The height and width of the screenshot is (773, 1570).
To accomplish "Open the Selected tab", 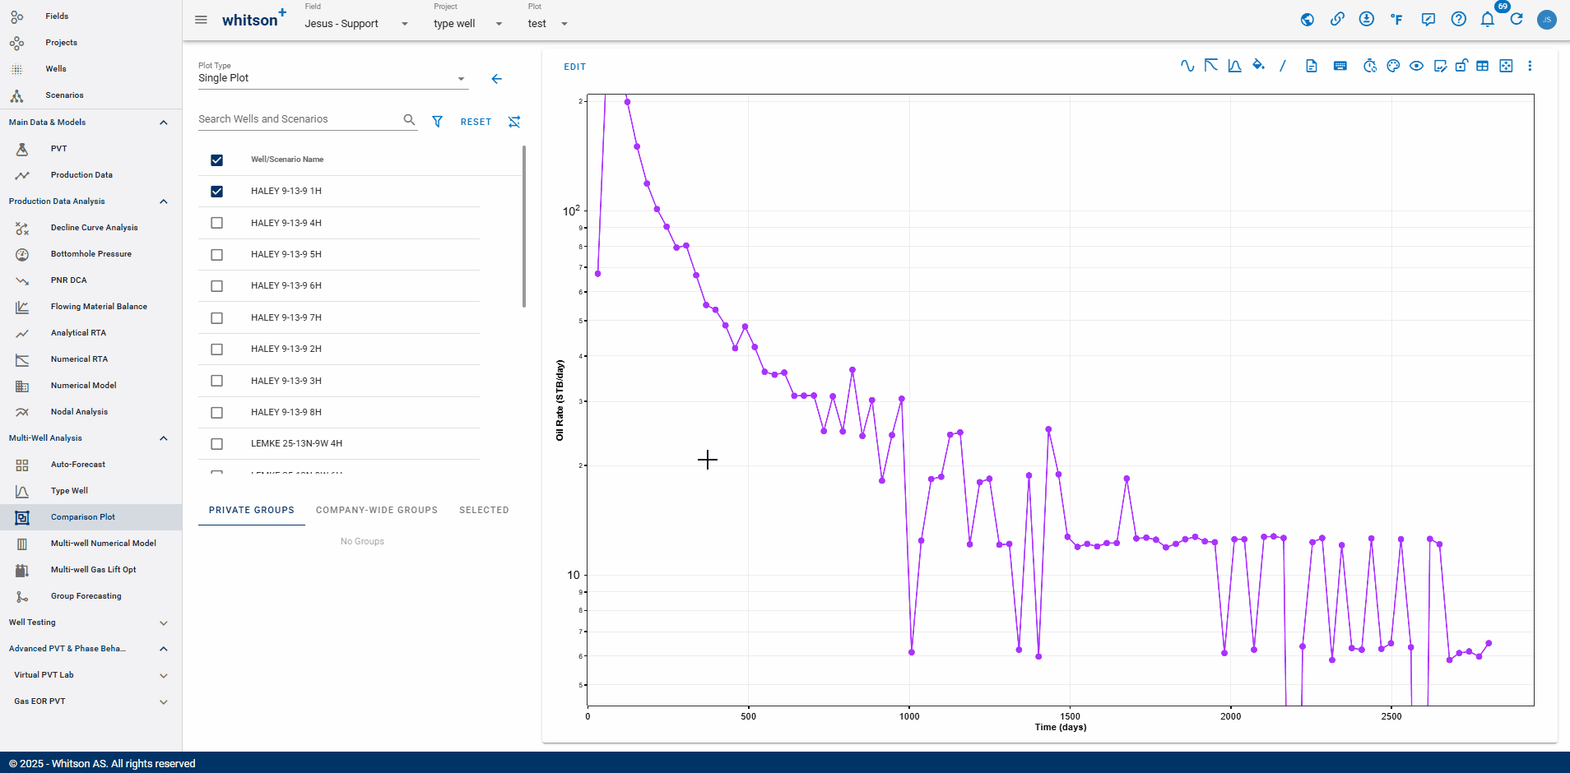I will point(484,510).
